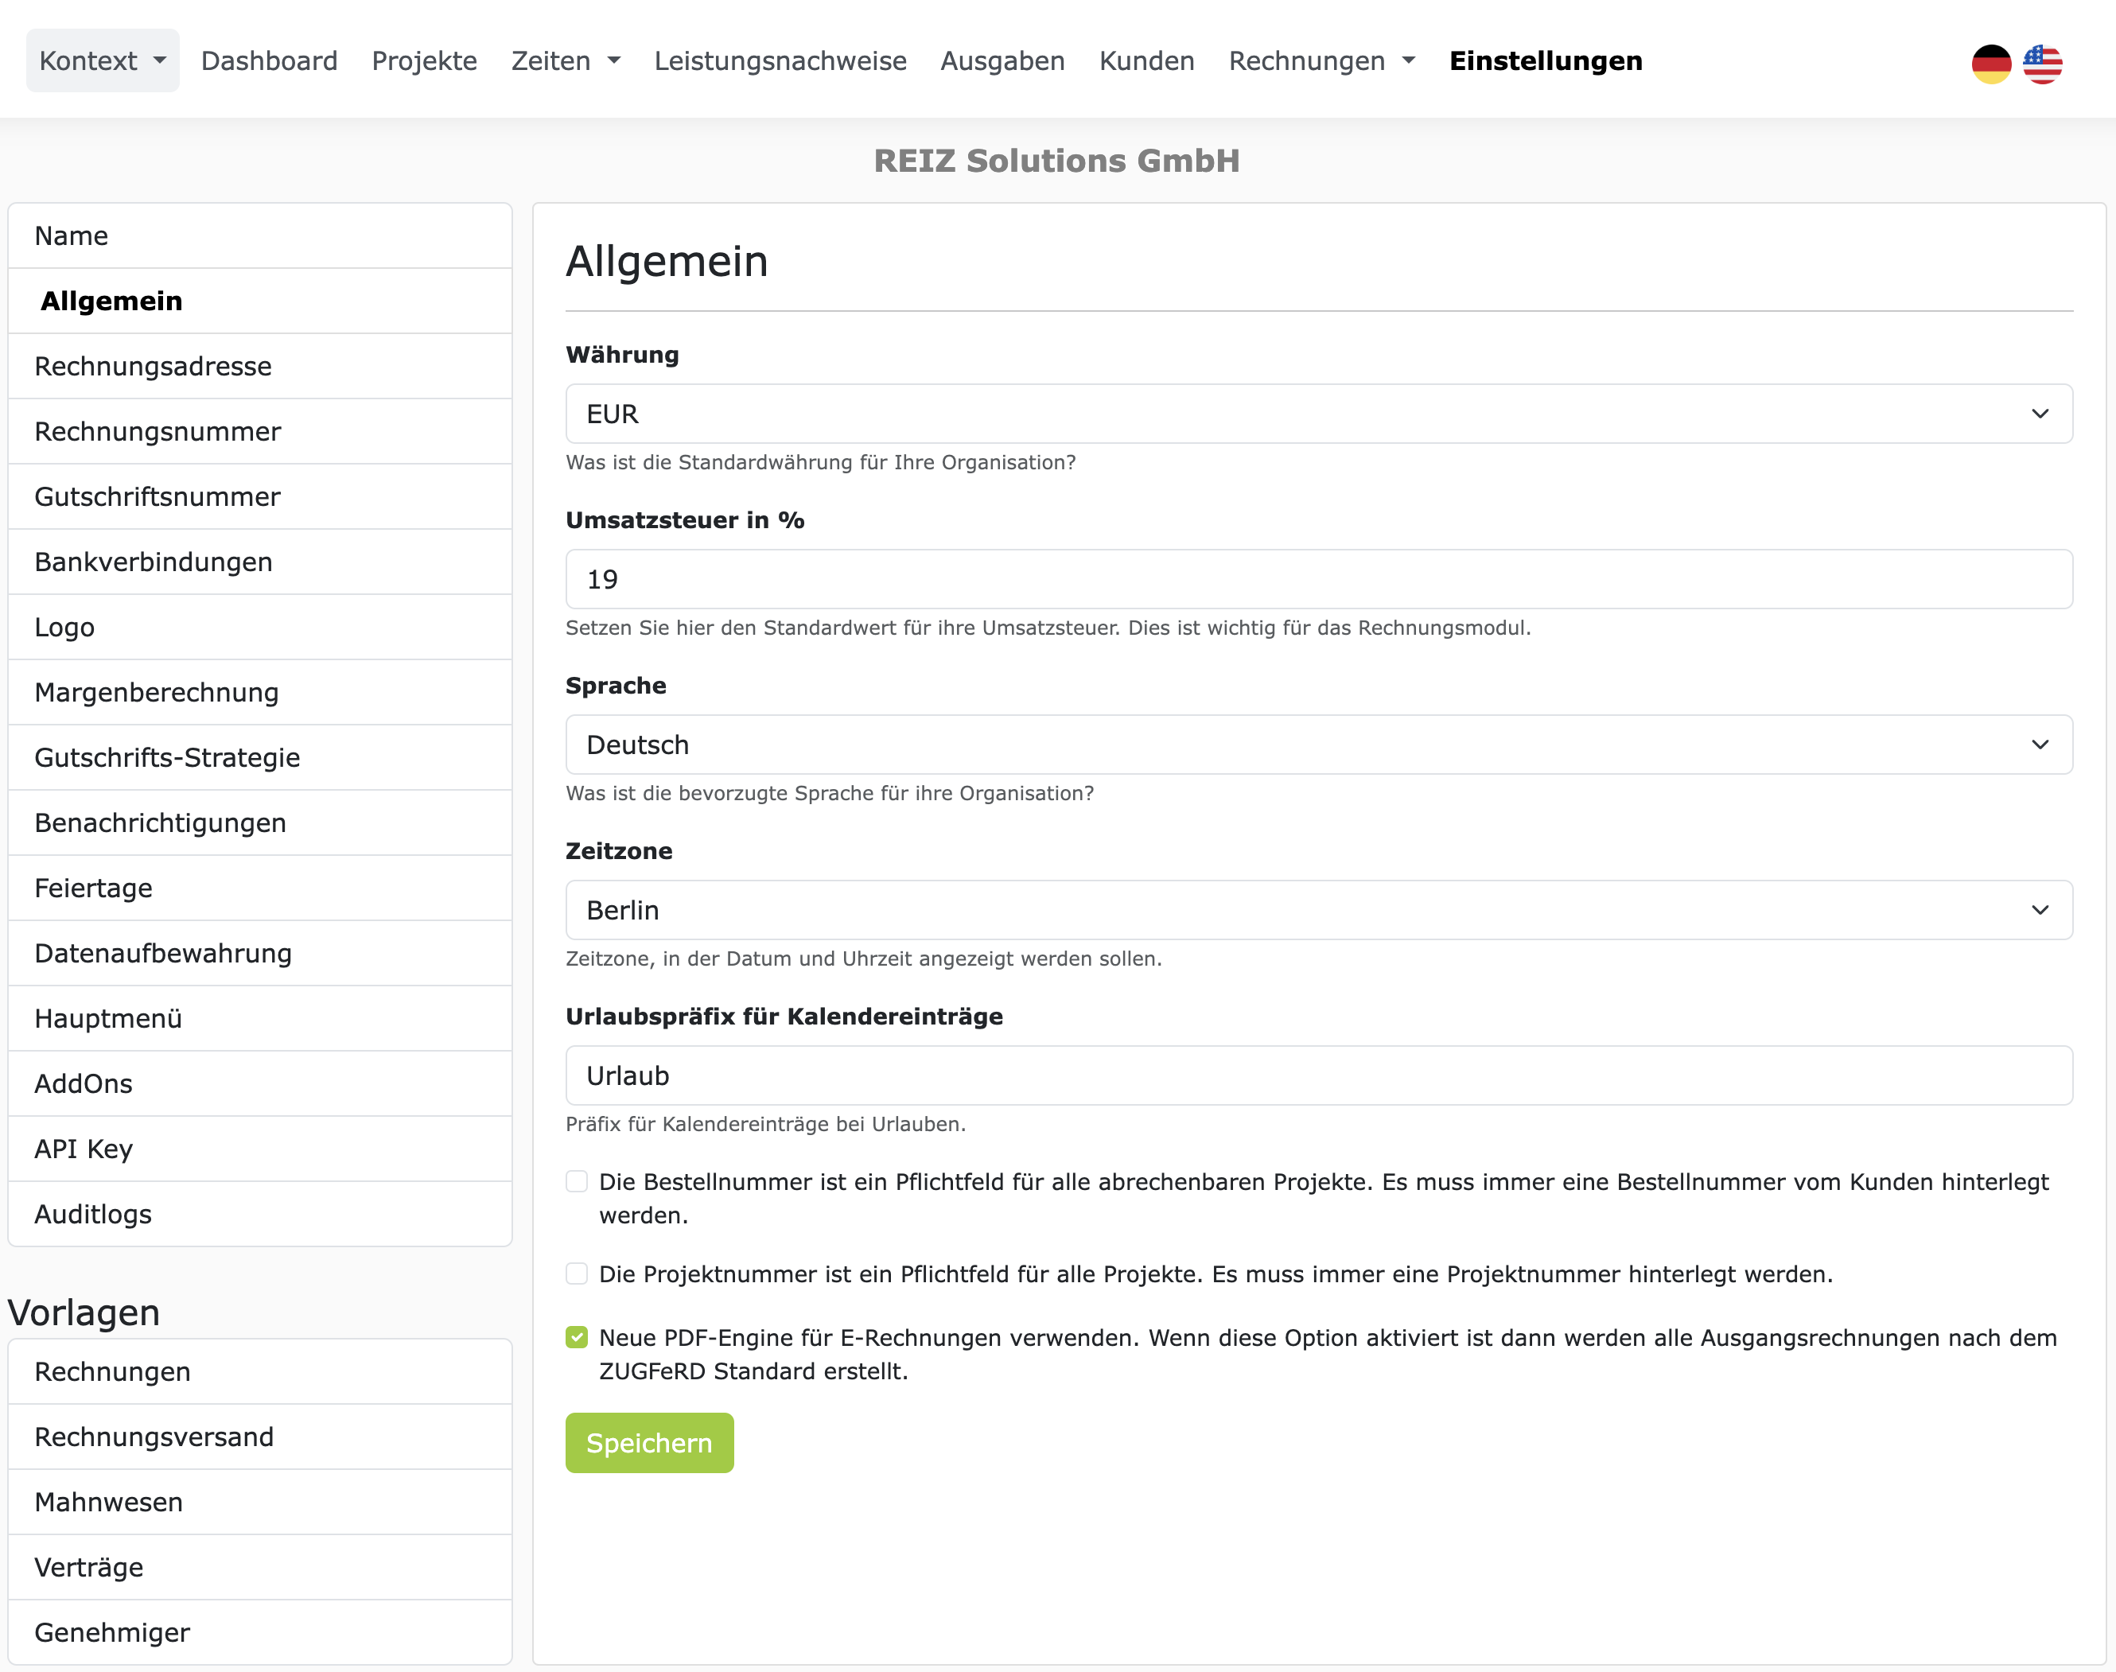The image size is (2116, 1672).
Task: Expand the Zeiten navigation menu
Action: pos(565,60)
